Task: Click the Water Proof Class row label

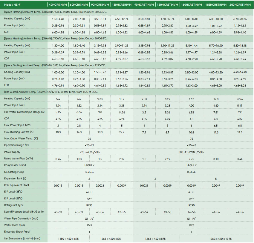Action: pyautogui.click(x=14, y=225)
